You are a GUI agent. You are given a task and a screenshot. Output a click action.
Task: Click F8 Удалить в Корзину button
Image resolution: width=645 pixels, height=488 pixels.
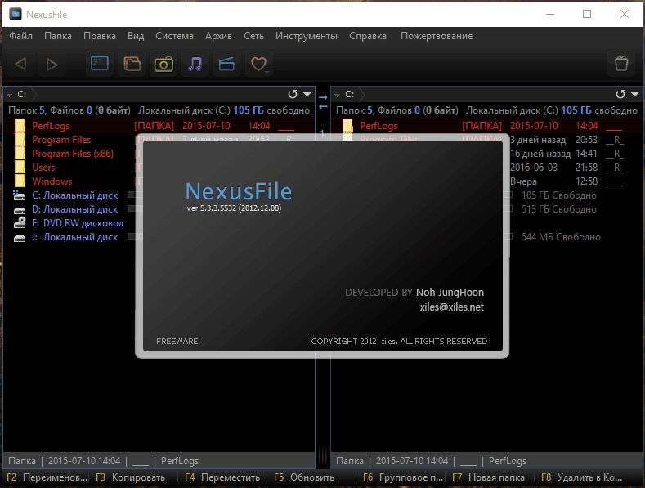point(581,477)
